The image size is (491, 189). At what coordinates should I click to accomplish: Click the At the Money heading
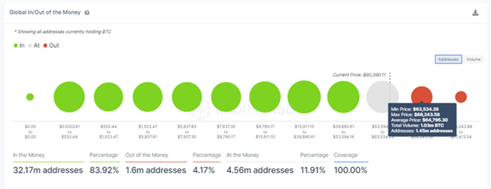242,155
